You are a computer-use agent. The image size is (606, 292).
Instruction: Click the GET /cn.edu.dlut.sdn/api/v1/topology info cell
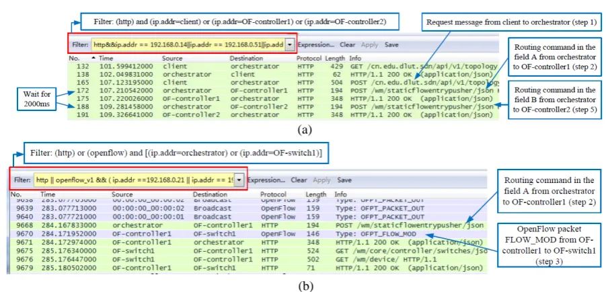click(424, 67)
